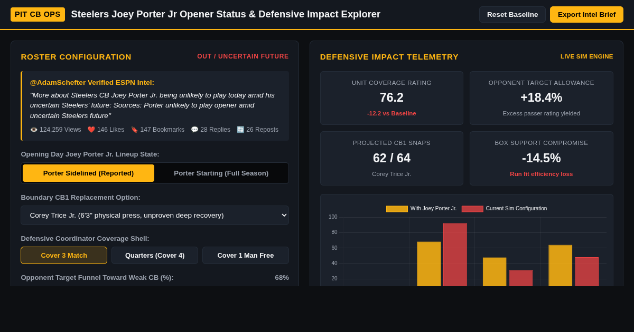Screen dimensions: 634x332
Task: Click the Reset Baseline button
Action: pos(512,14)
